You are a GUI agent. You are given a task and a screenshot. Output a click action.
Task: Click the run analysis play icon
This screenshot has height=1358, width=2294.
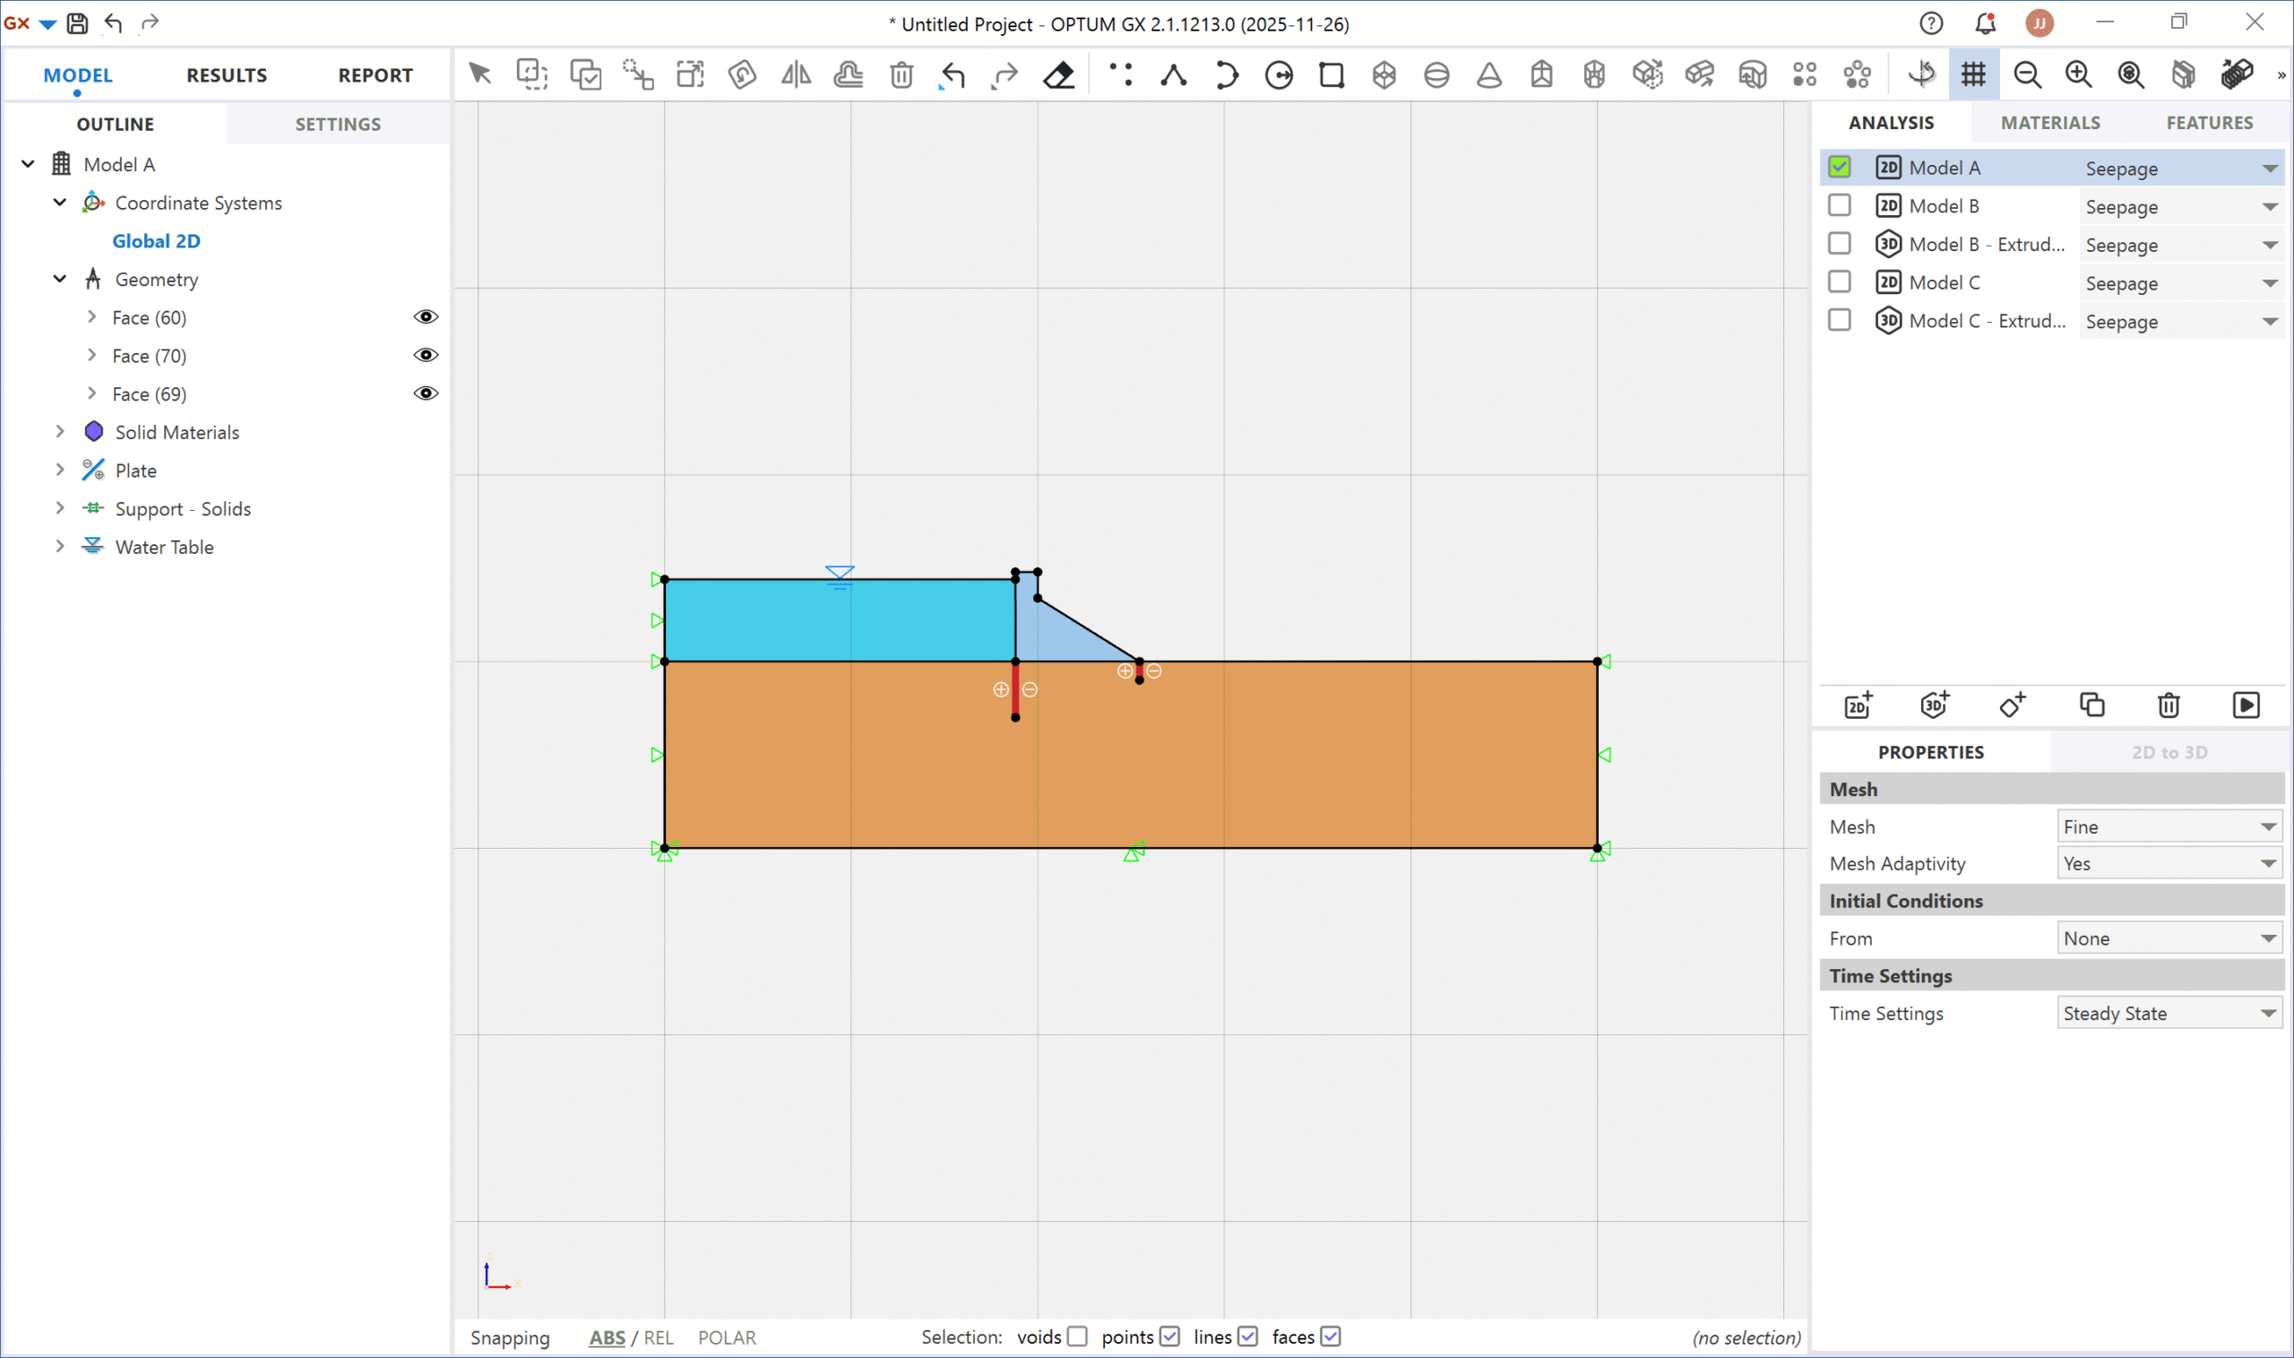2247,705
